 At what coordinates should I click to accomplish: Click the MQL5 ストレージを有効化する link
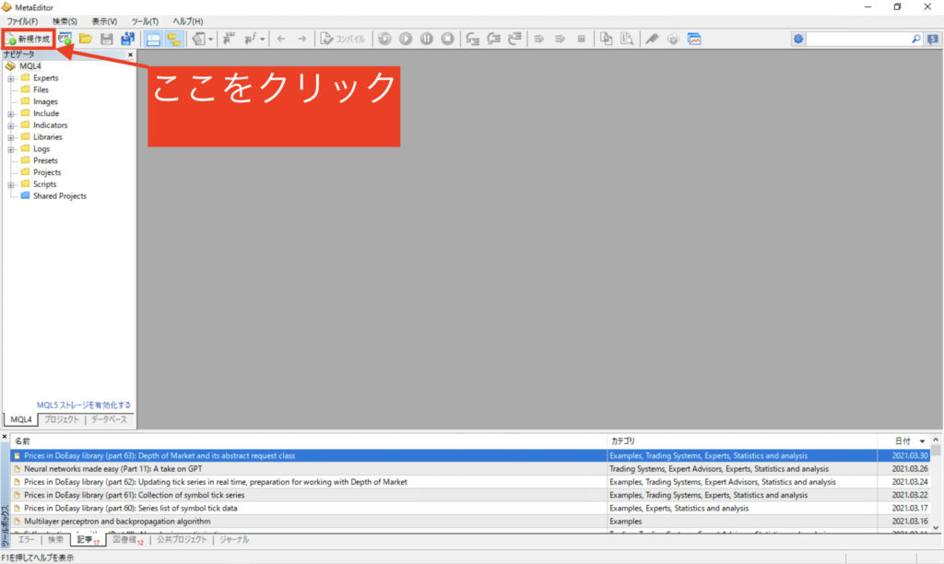[84, 405]
